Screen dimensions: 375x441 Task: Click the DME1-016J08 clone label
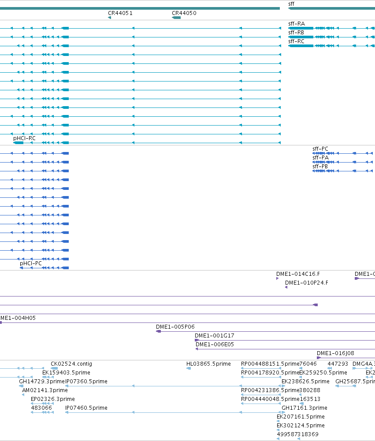335,353
